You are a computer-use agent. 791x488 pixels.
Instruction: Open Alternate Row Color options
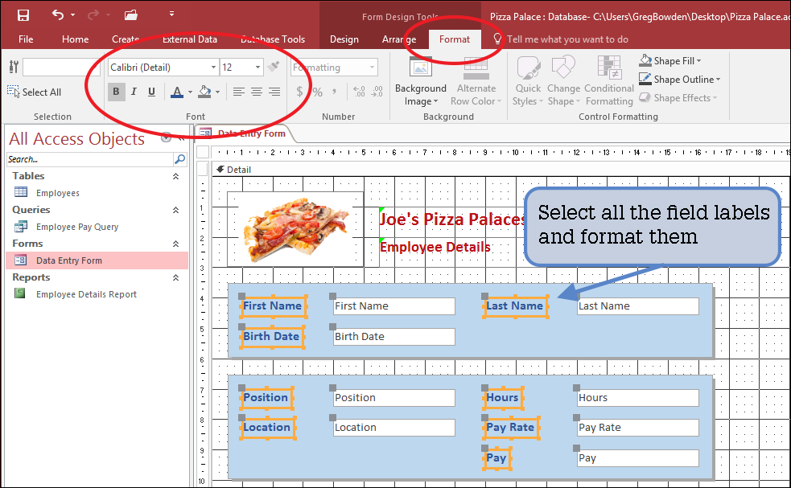tap(476, 82)
